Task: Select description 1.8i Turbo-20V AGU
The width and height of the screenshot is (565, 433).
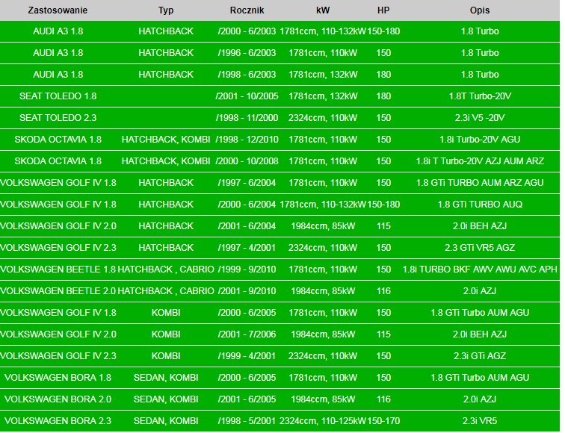Action: pyautogui.click(x=480, y=140)
